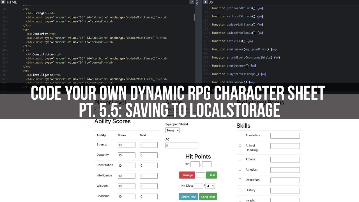Check the Animal Handling skill checkbox

[x=240, y=145]
